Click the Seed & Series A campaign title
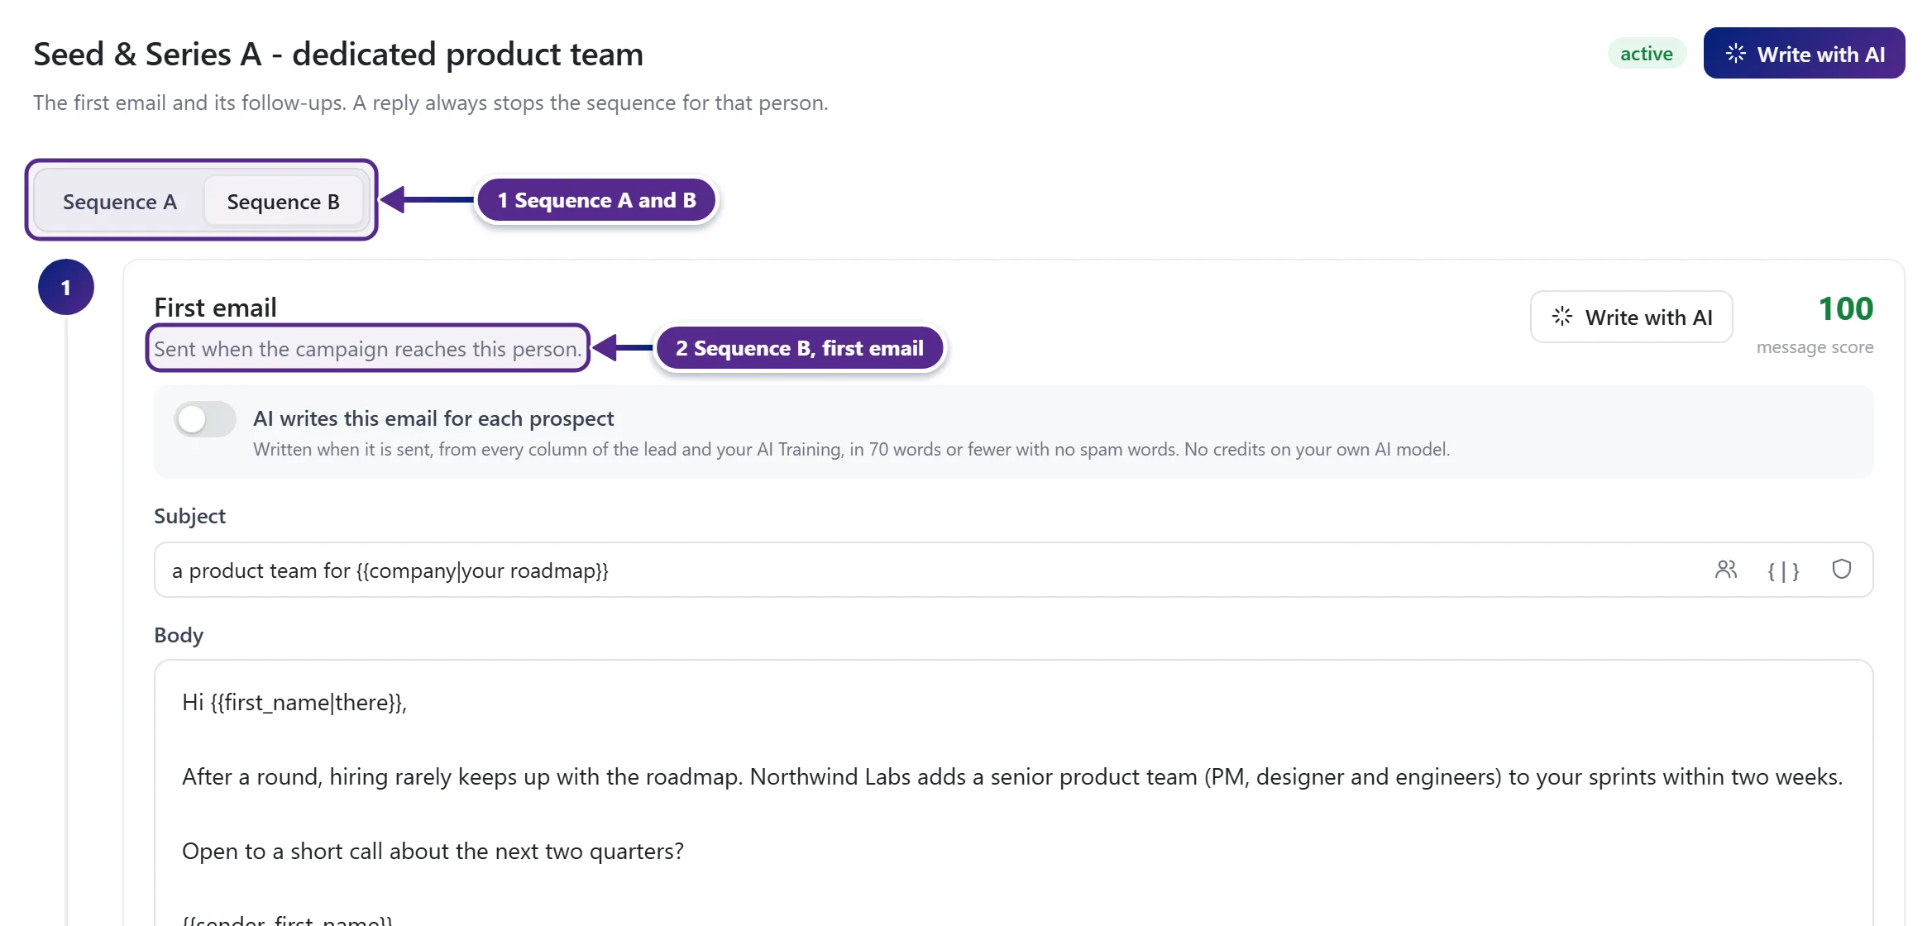The width and height of the screenshot is (1932, 926). [338, 55]
